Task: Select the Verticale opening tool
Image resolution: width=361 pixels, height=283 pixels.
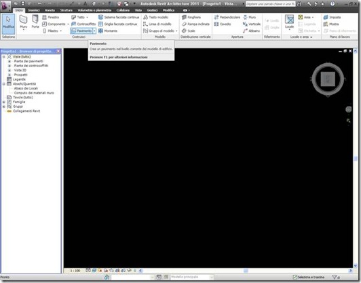Action: coord(252,24)
